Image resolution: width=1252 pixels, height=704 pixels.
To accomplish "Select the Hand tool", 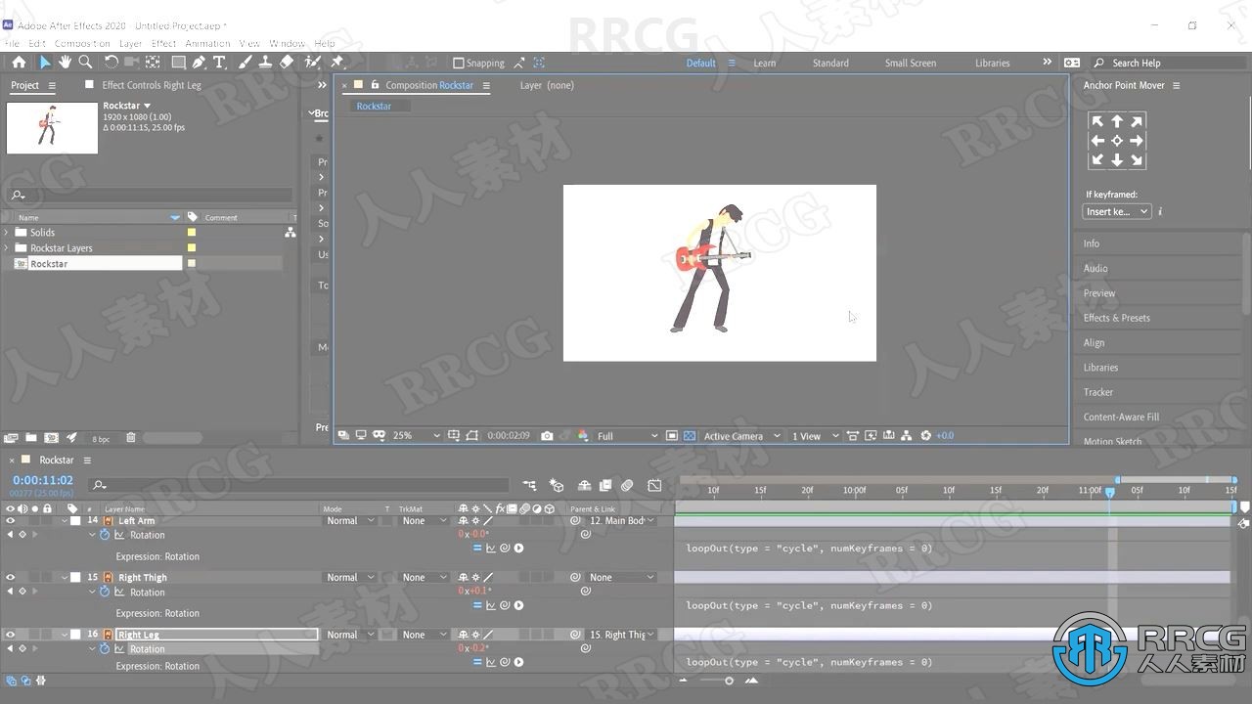I will click(65, 62).
